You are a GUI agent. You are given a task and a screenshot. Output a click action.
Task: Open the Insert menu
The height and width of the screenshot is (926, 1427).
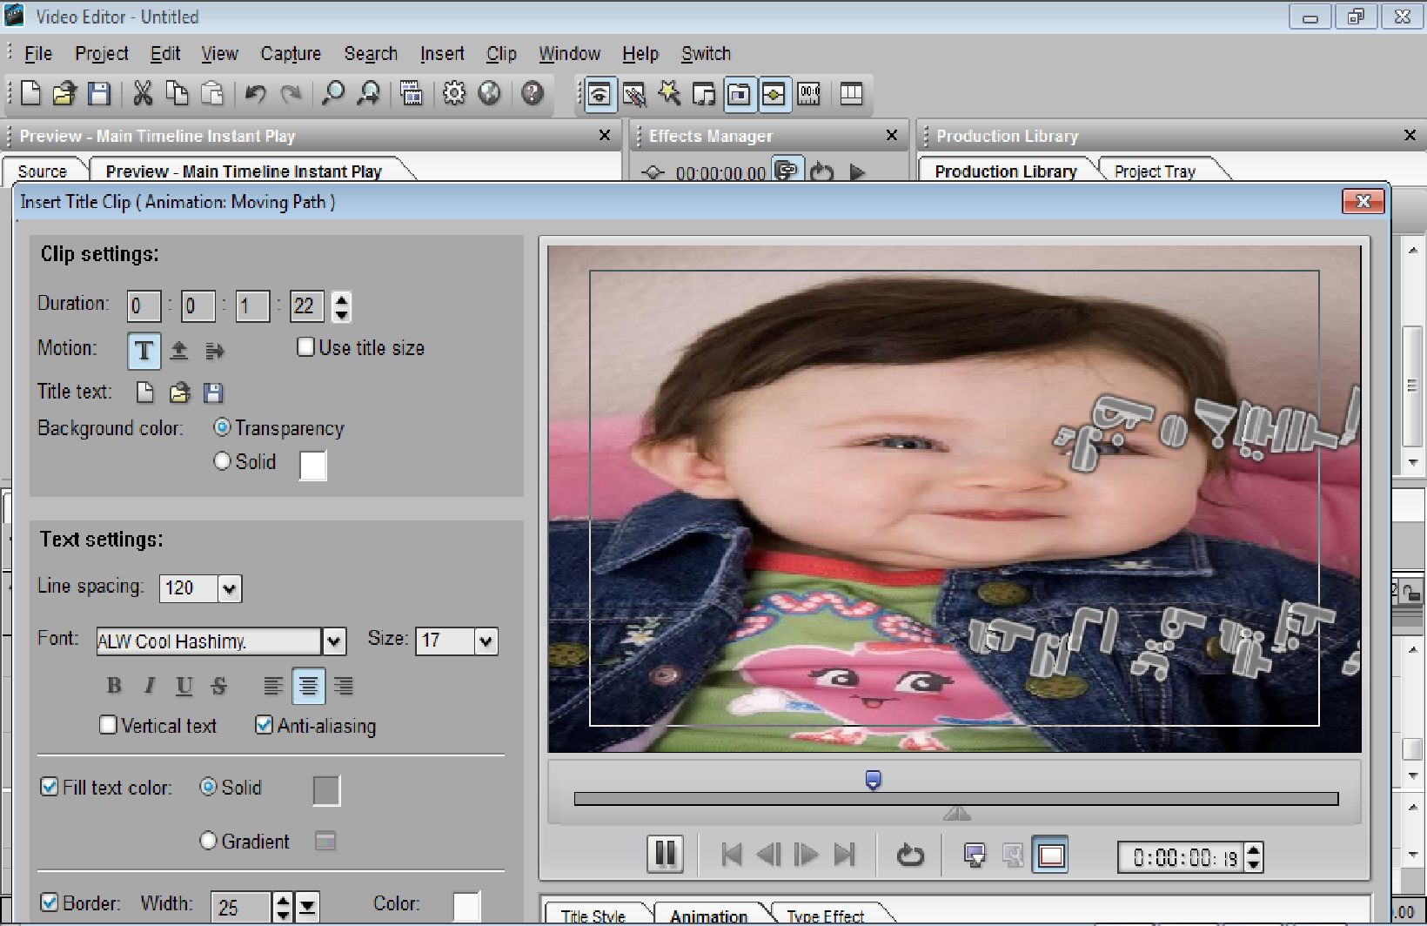442,54
